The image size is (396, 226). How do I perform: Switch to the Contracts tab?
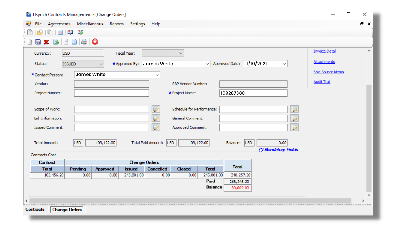pos(35,209)
